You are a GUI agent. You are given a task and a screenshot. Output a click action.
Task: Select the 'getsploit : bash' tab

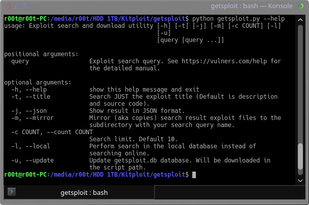(x=79, y=192)
